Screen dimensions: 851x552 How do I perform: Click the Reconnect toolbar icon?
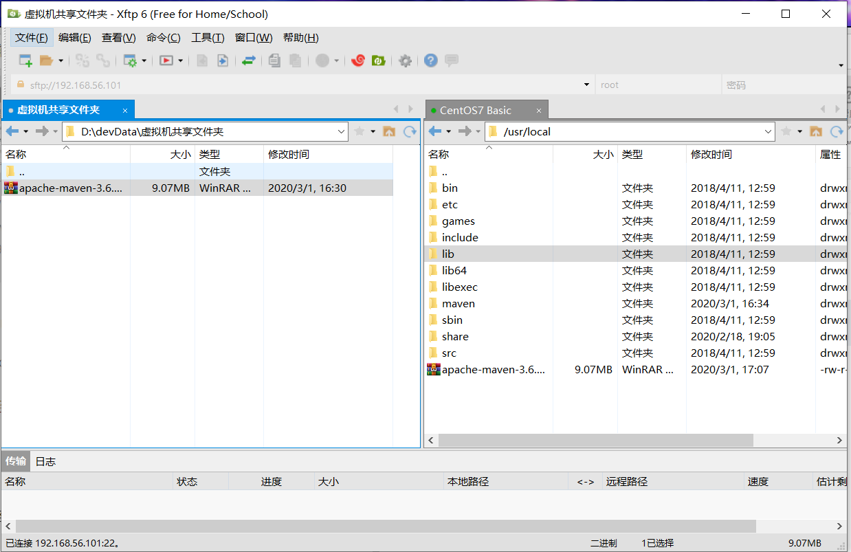coord(82,60)
